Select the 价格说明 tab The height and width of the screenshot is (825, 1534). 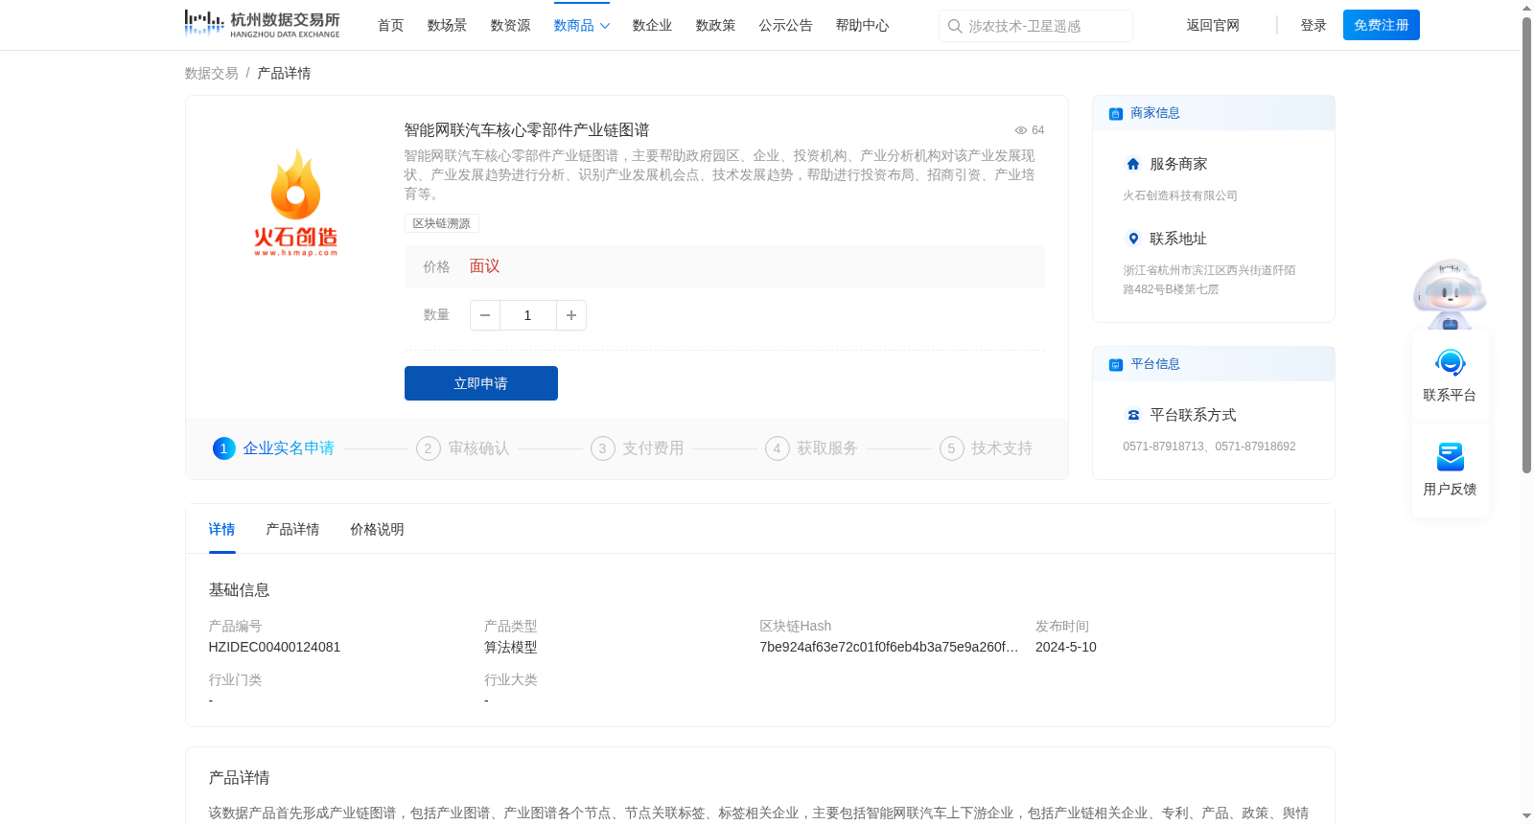pos(377,530)
